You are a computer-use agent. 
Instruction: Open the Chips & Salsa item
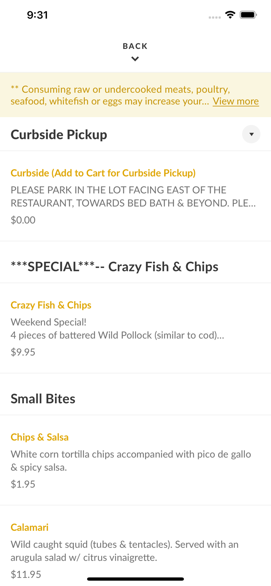point(39,437)
